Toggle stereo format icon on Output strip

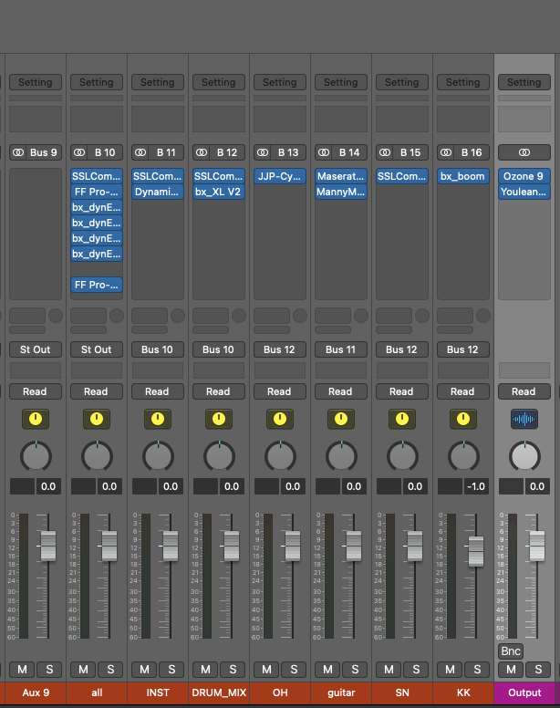[x=524, y=152]
